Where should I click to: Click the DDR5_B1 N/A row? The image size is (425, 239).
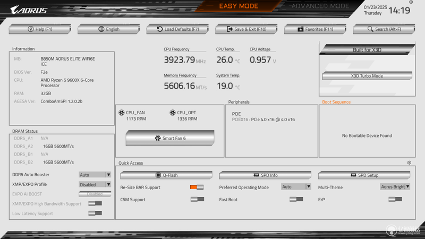coord(31,154)
